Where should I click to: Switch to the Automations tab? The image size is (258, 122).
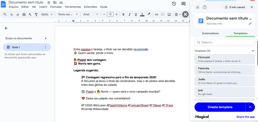point(210,33)
